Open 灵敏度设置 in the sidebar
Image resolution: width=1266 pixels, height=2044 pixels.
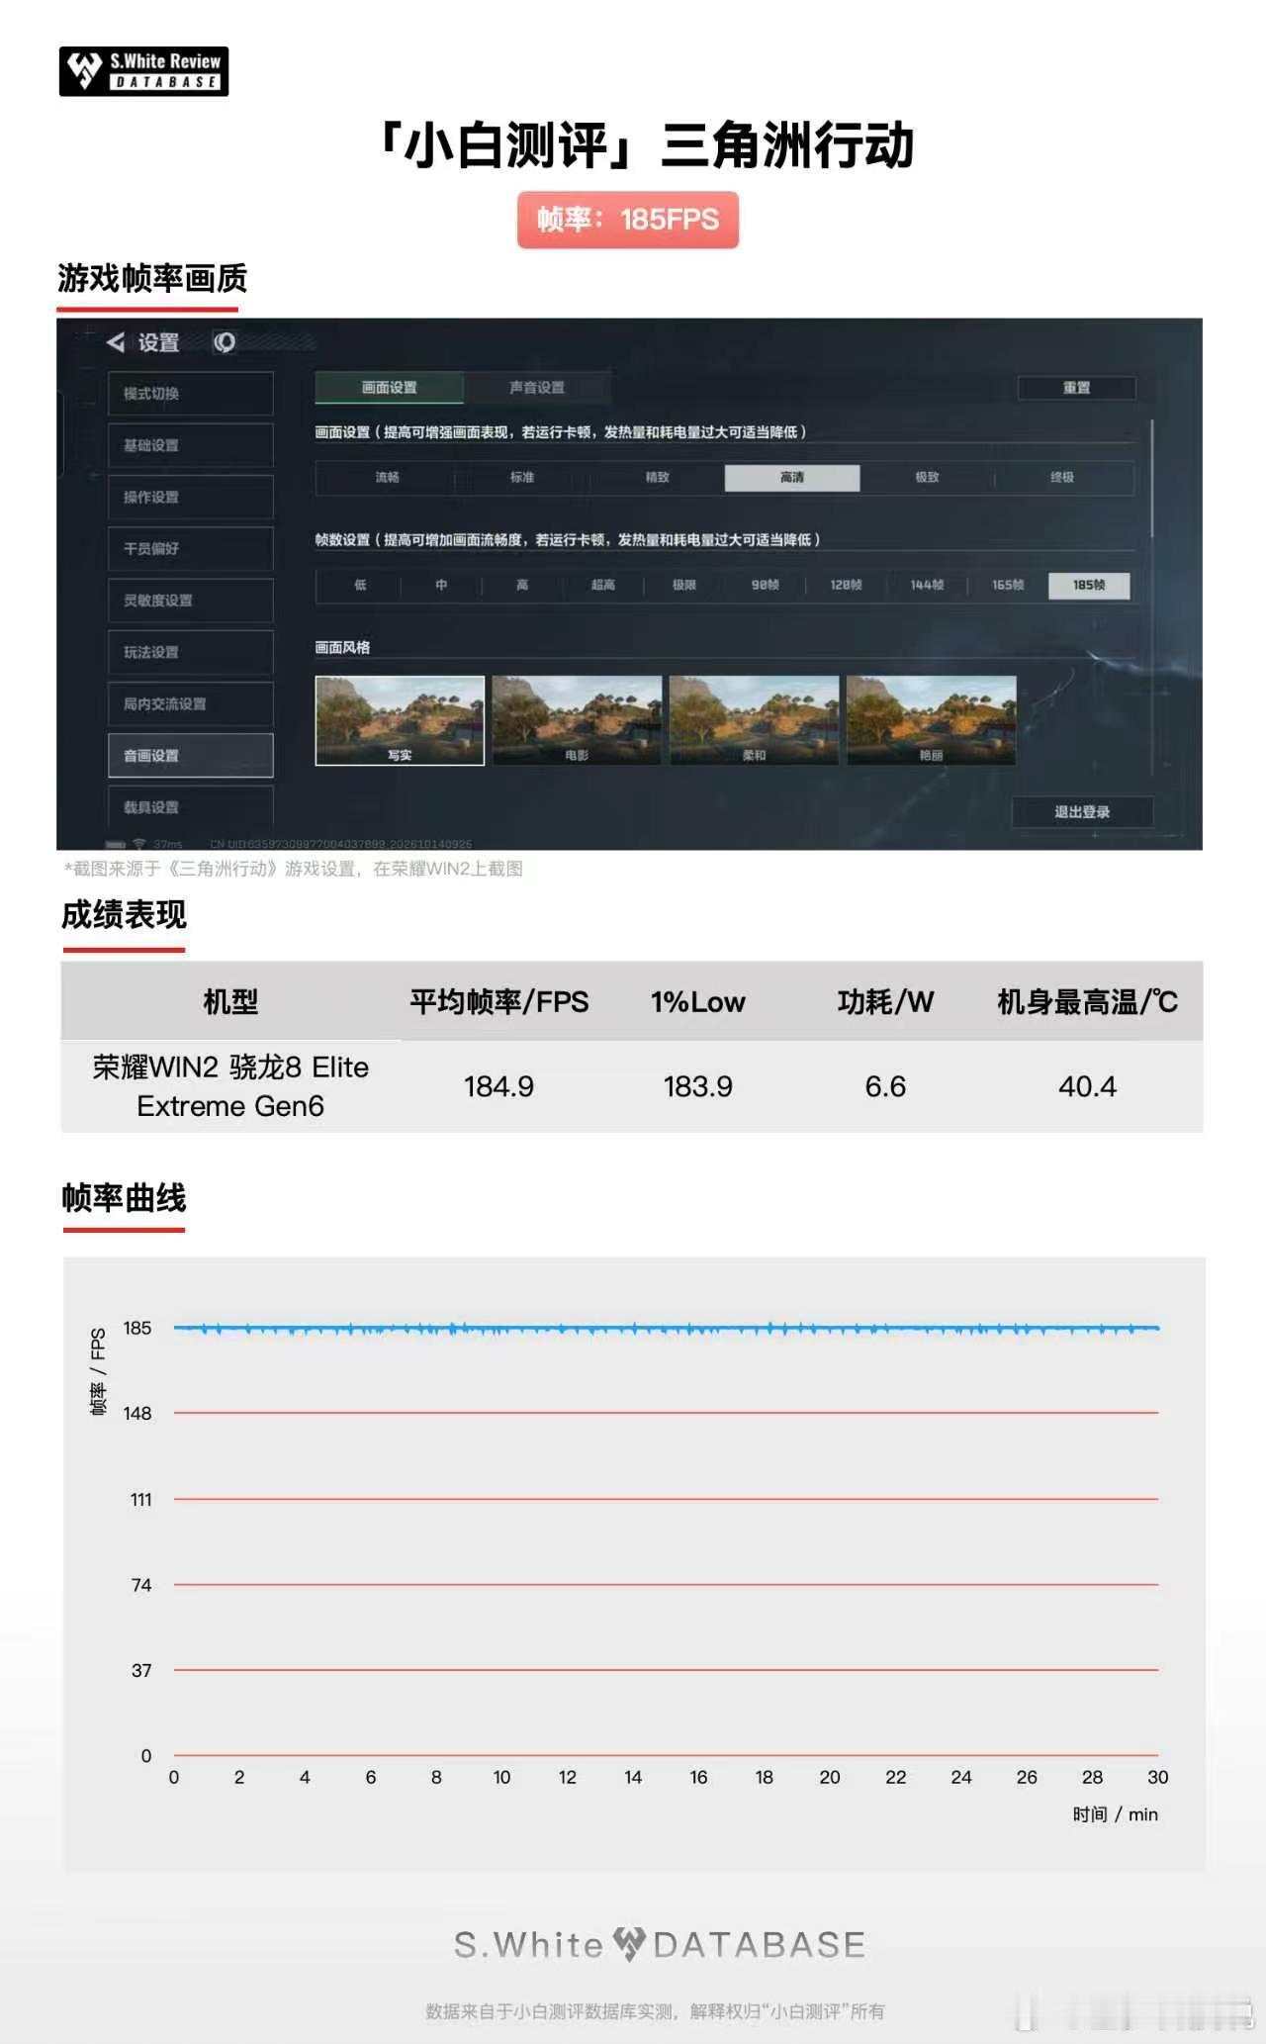pos(190,601)
